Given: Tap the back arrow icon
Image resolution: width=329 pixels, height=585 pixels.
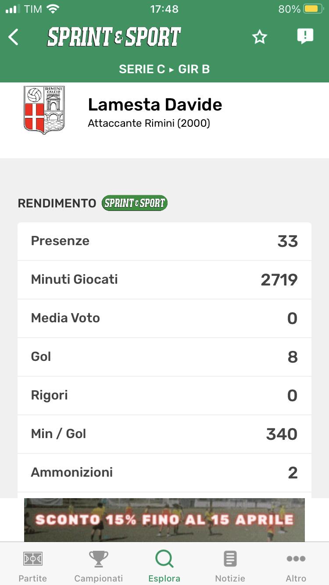Looking at the screenshot, I should (x=14, y=37).
